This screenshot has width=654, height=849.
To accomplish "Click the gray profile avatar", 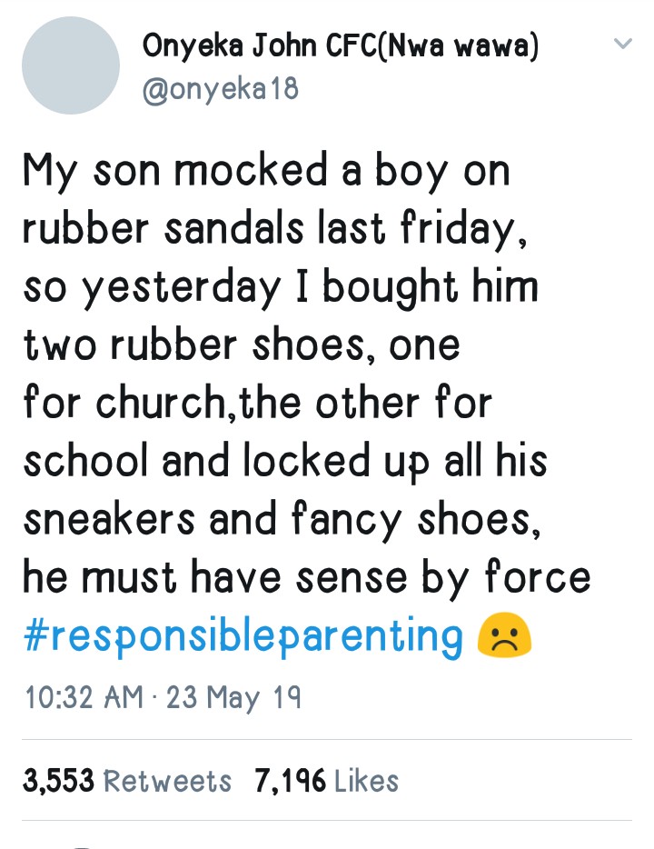I will pyautogui.click(x=71, y=65).
